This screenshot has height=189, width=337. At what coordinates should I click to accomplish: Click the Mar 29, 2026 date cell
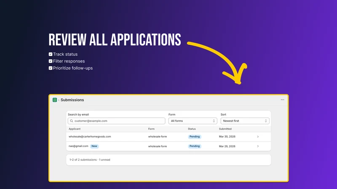tap(227, 146)
